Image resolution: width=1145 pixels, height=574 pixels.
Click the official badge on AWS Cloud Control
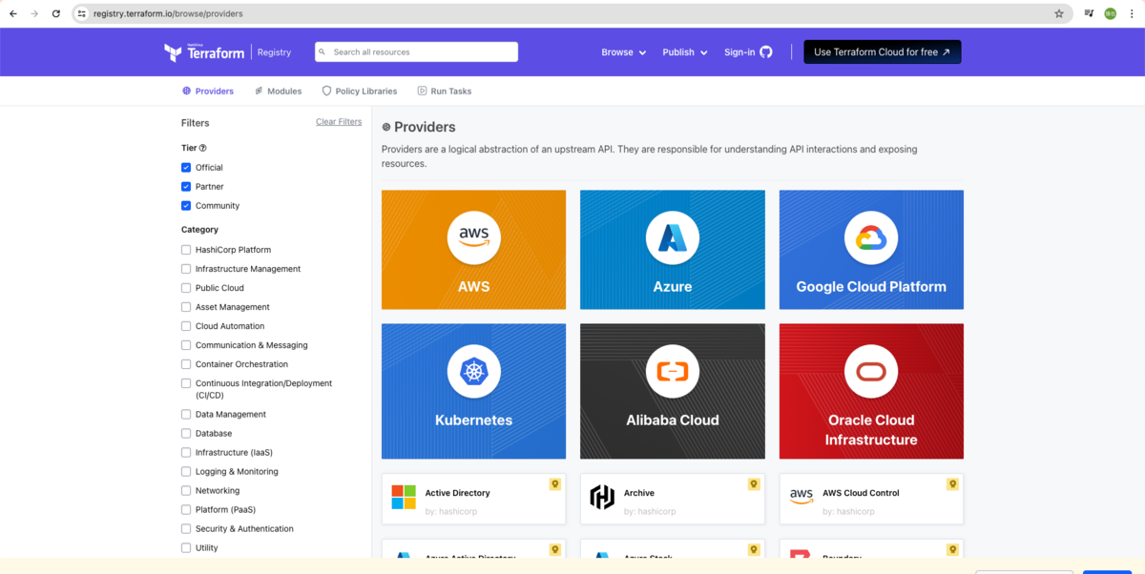[952, 484]
